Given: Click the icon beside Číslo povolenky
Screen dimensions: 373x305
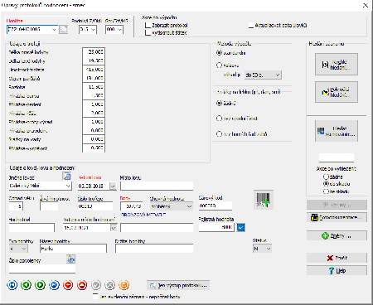Looking at the screenshot, I should (70, 259).
